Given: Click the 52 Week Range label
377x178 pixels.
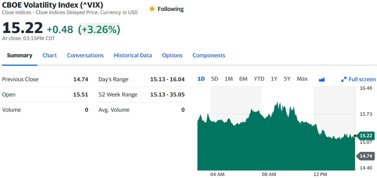Looking at the screenshot, I should tap(118, 95).
